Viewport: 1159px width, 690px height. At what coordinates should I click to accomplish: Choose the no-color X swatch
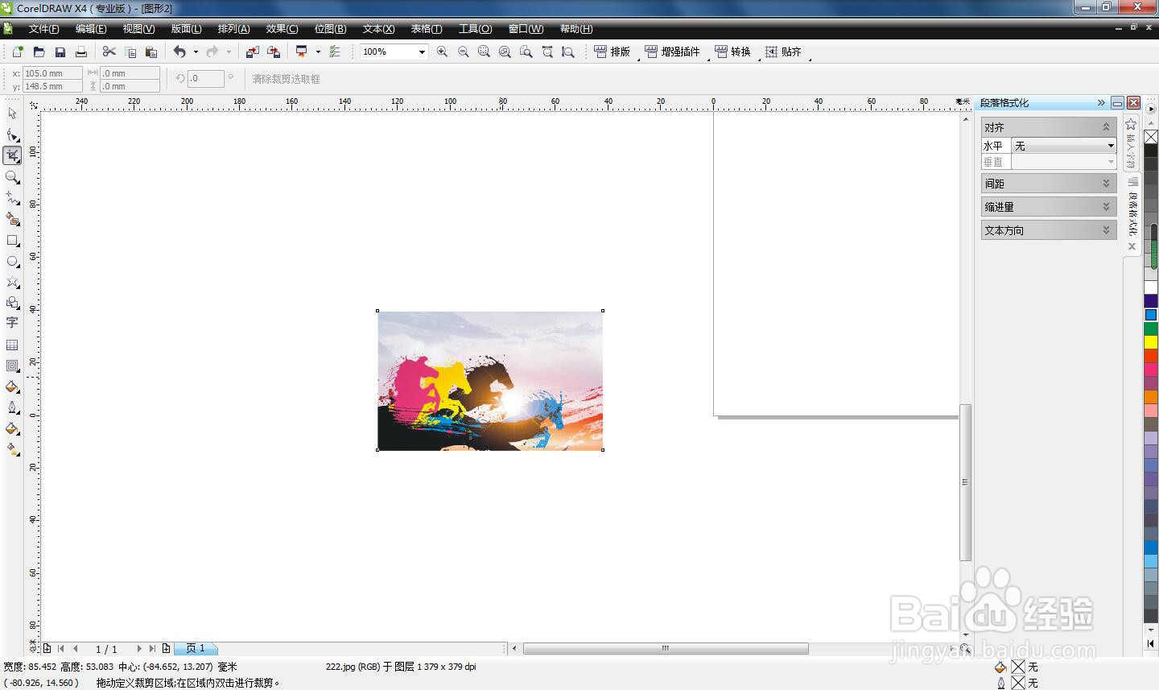coord(1151,137)
